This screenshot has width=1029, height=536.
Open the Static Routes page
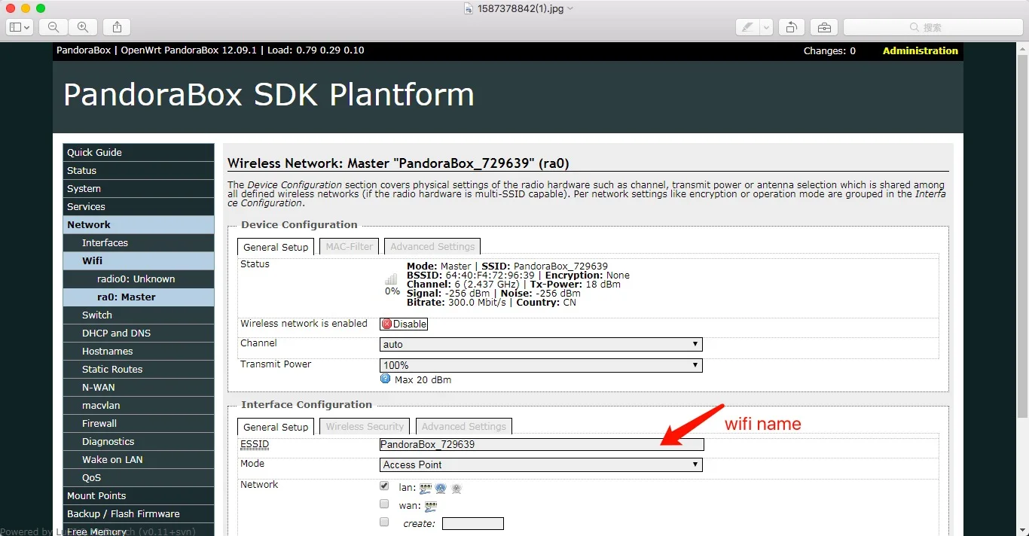point(139,369)
